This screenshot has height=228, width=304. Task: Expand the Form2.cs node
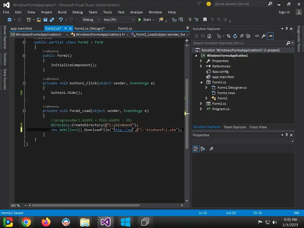coord(201,104)
